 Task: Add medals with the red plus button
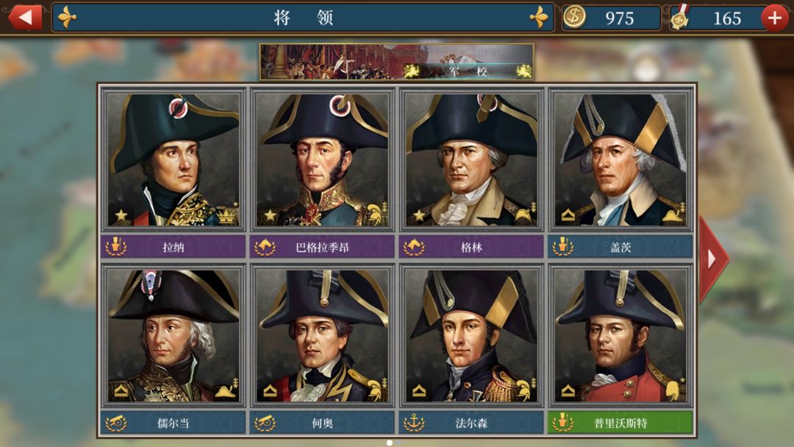774,18
